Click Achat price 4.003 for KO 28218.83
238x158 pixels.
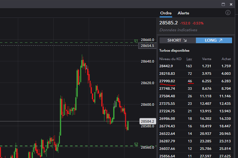[226, 74]
